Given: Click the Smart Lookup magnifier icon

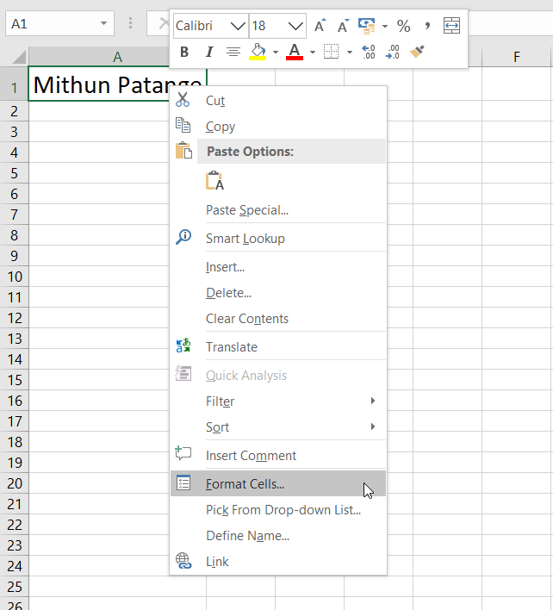Looking at the screenshot, I should coord(183,237).
